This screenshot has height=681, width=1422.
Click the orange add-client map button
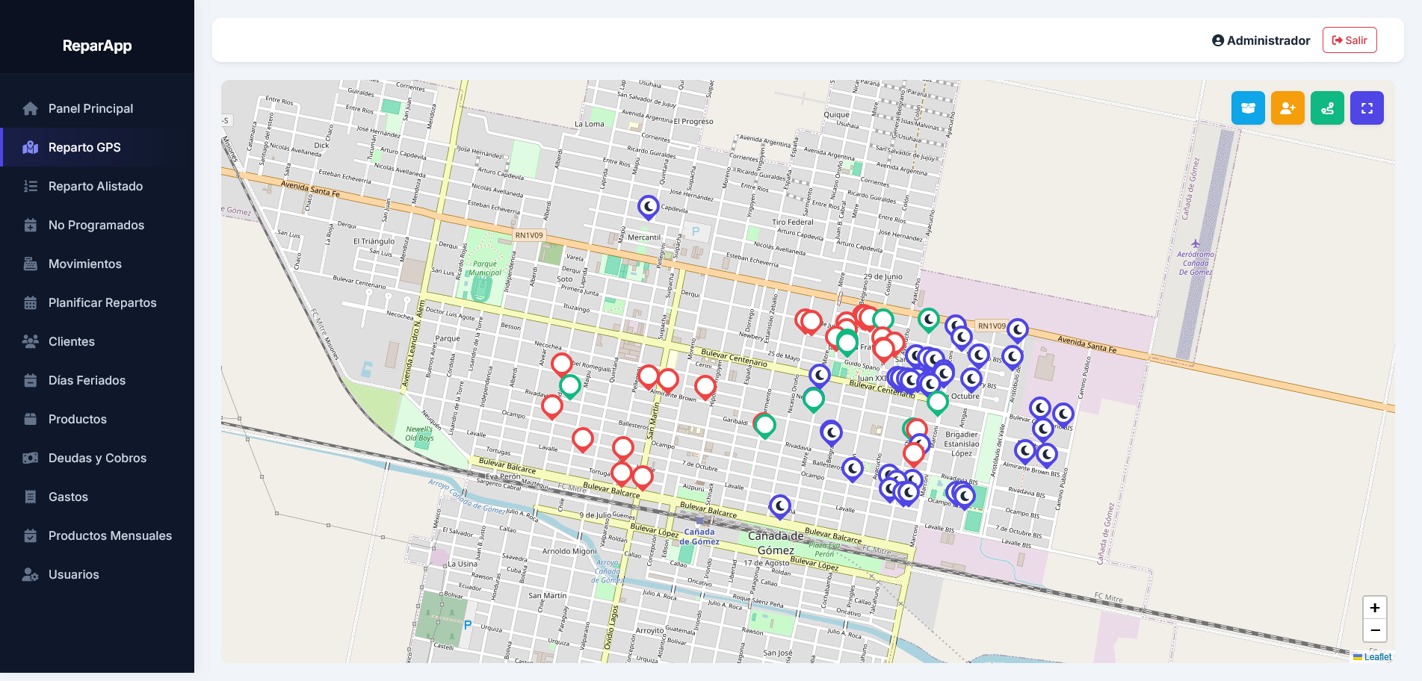pyautogui.click(x=1287, y=108)
